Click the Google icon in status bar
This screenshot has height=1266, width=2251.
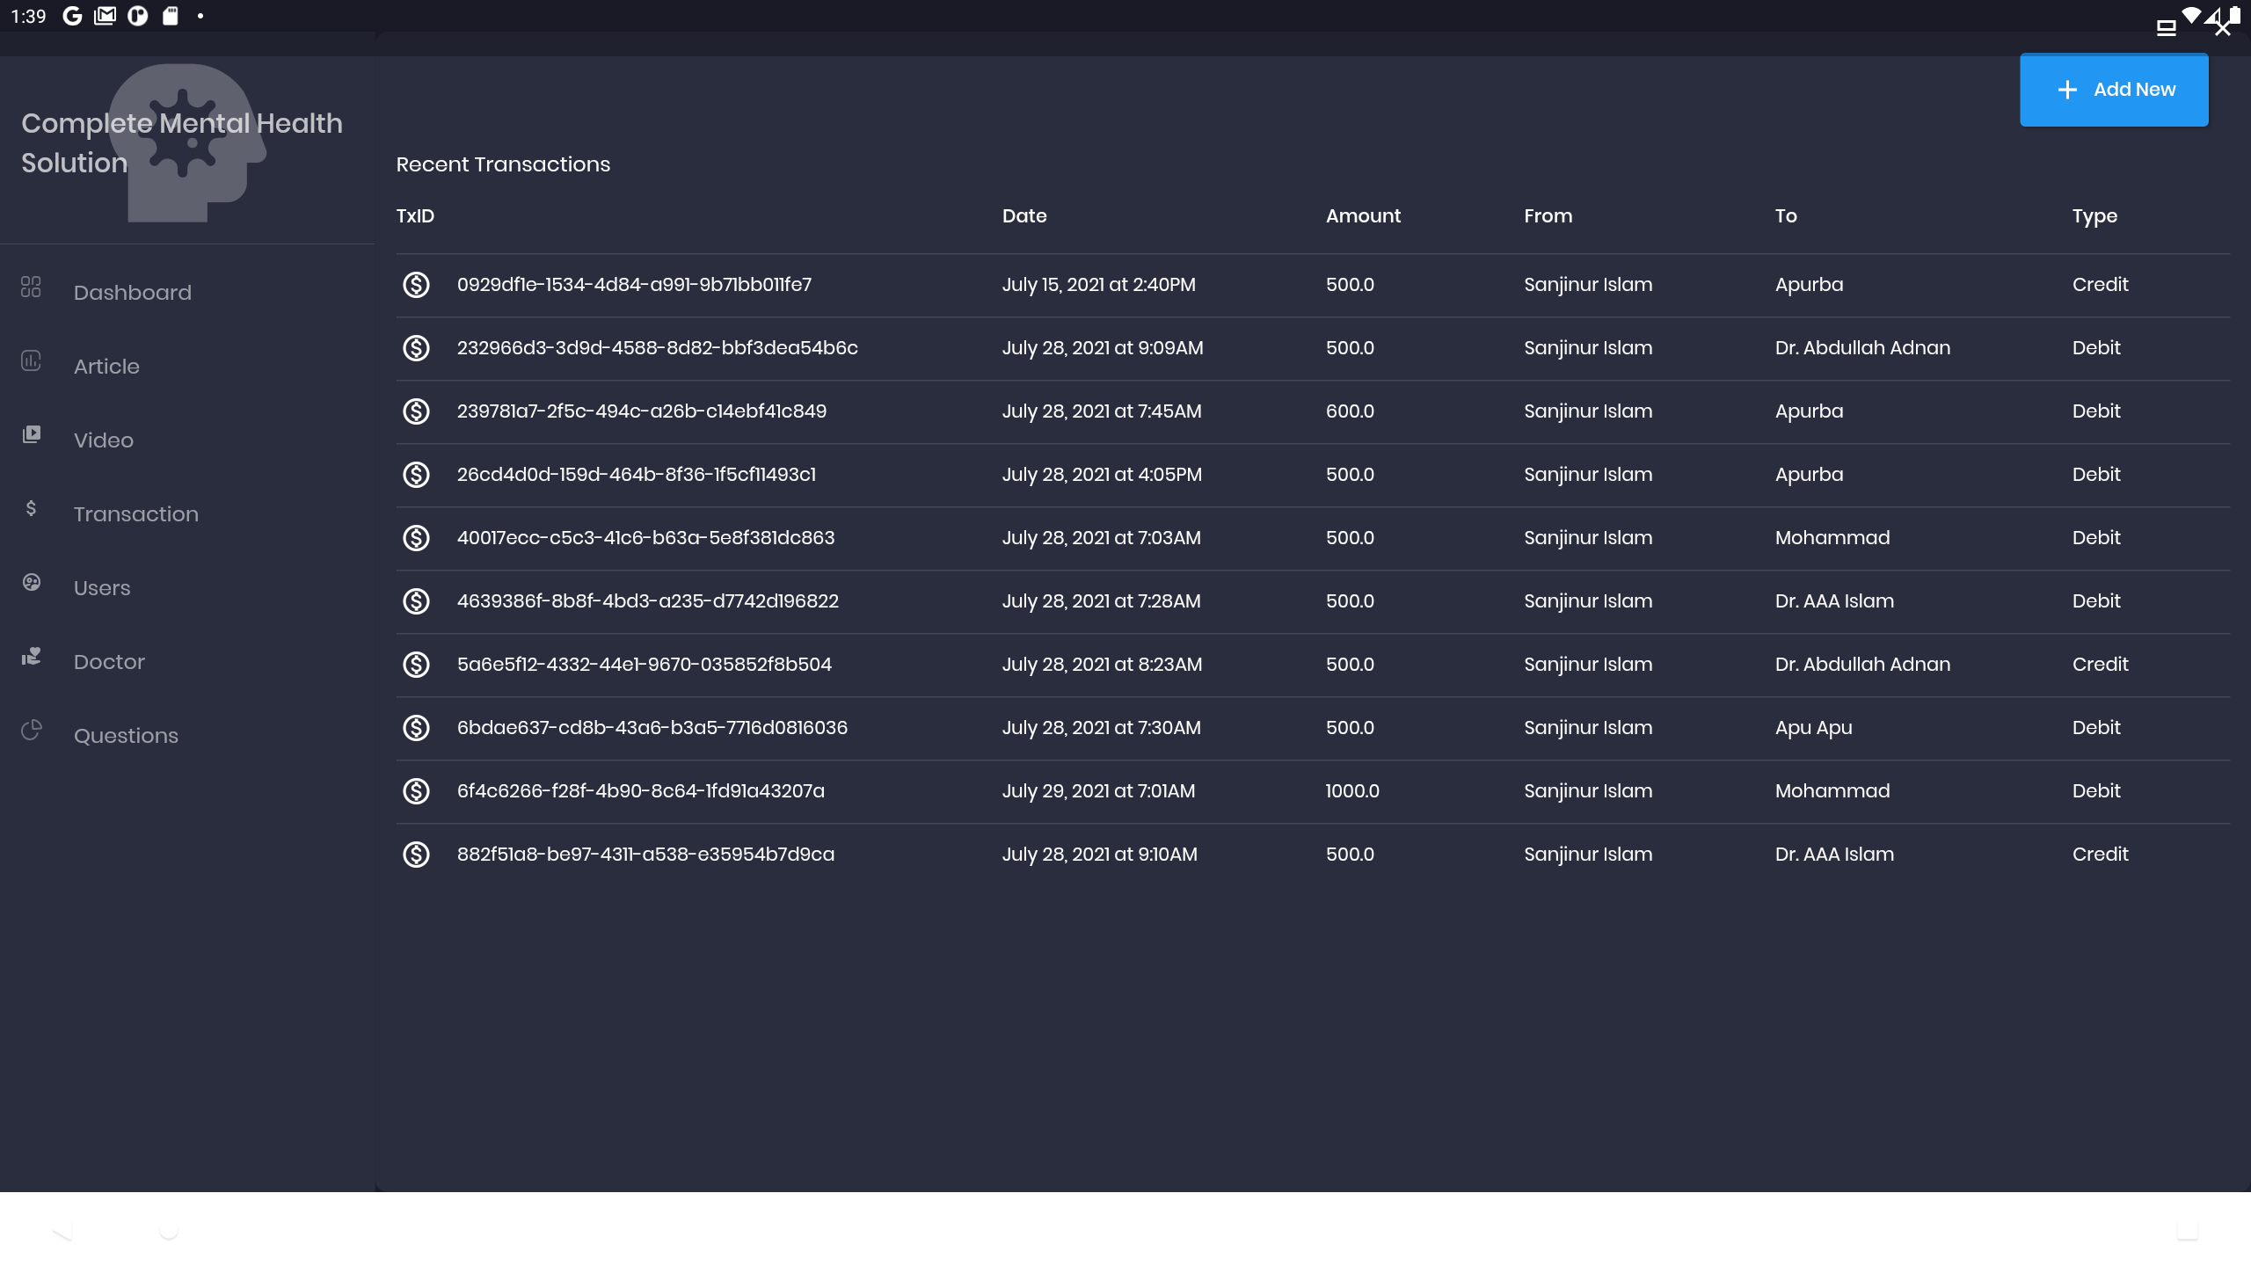(x=73, y=16)
